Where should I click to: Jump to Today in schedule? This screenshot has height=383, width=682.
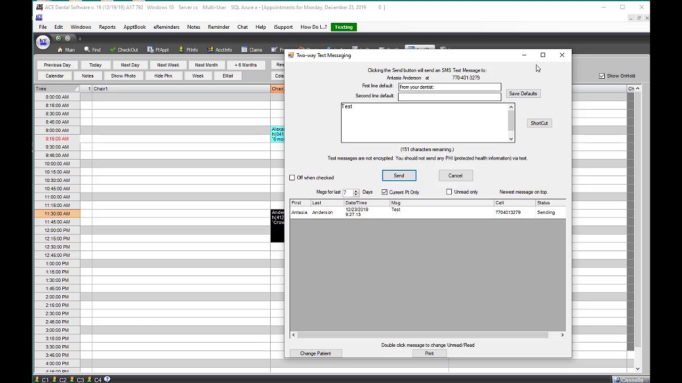(95, 65)
